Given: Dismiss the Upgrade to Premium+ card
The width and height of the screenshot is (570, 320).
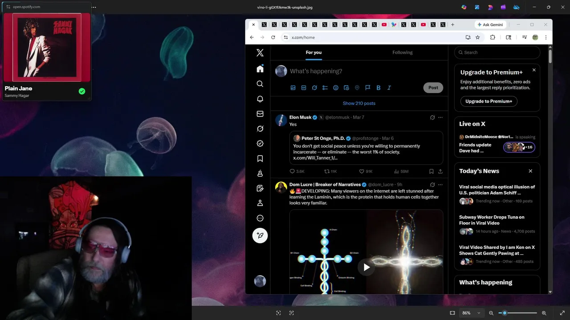Looking at the screenshot, I should 534,70.
